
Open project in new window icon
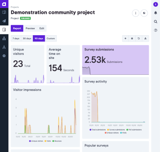point(144,13)
